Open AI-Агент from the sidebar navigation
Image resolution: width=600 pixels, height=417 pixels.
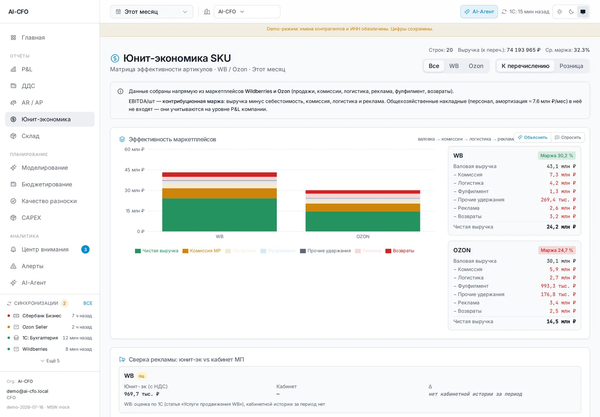coord(50,283)
